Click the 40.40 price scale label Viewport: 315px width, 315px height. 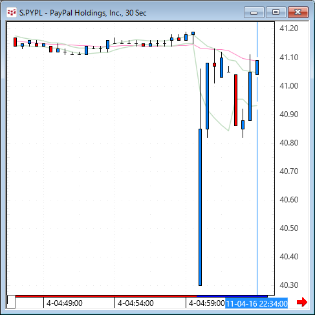pos(288,257)
